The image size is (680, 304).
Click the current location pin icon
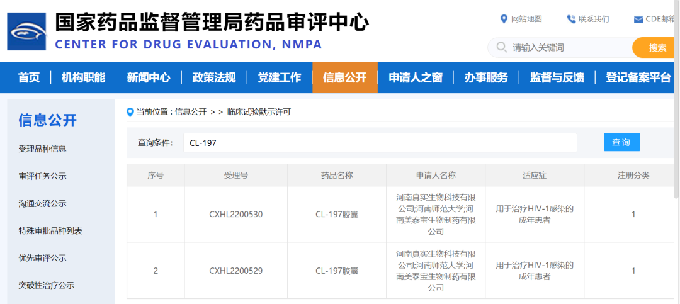pos(130,112)
